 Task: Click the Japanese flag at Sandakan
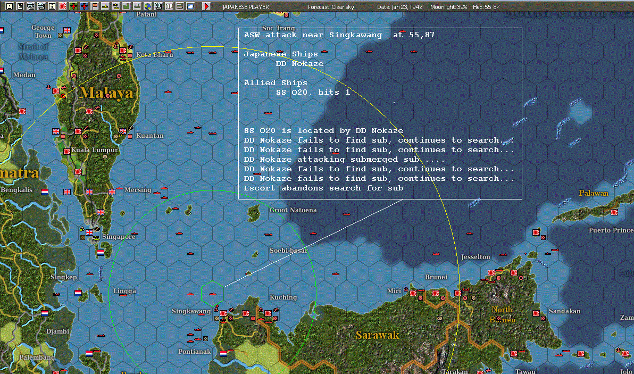[x=536, y=313]
